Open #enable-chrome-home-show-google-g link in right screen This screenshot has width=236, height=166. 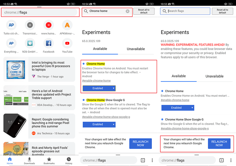coord(185,129)
